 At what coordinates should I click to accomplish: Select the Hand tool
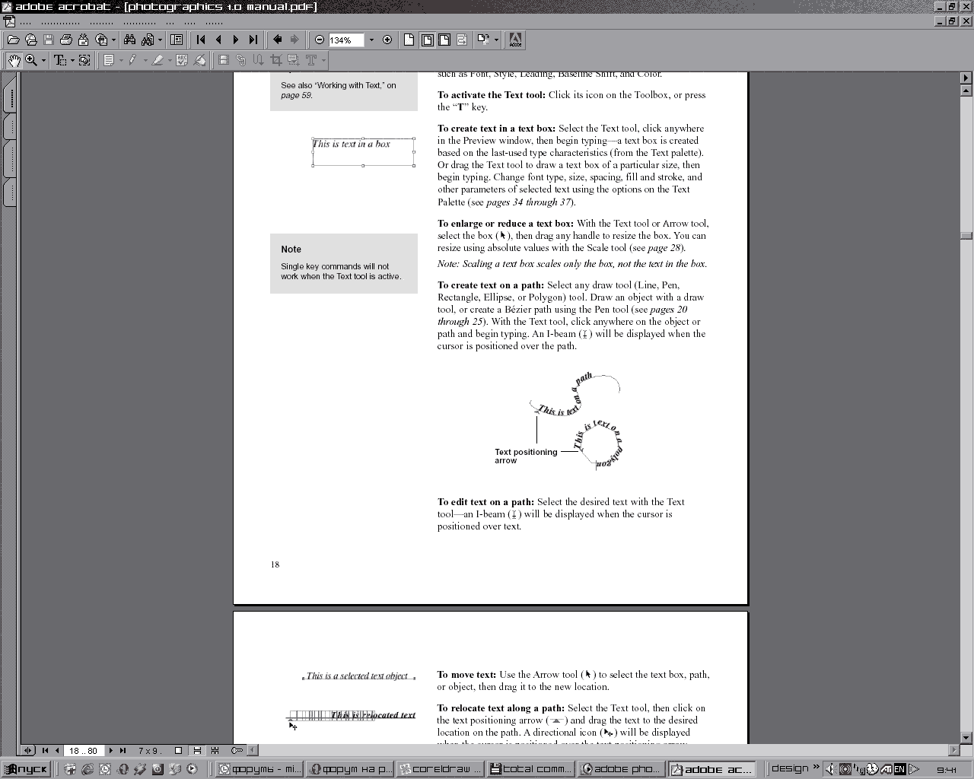click(14, 60)
